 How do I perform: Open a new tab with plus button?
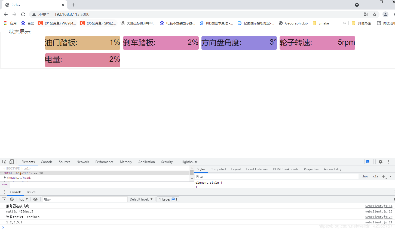click(73, 5)
